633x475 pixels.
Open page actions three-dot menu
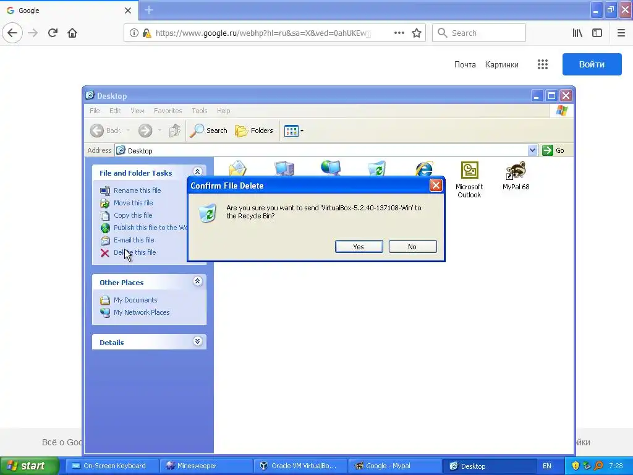399,33
